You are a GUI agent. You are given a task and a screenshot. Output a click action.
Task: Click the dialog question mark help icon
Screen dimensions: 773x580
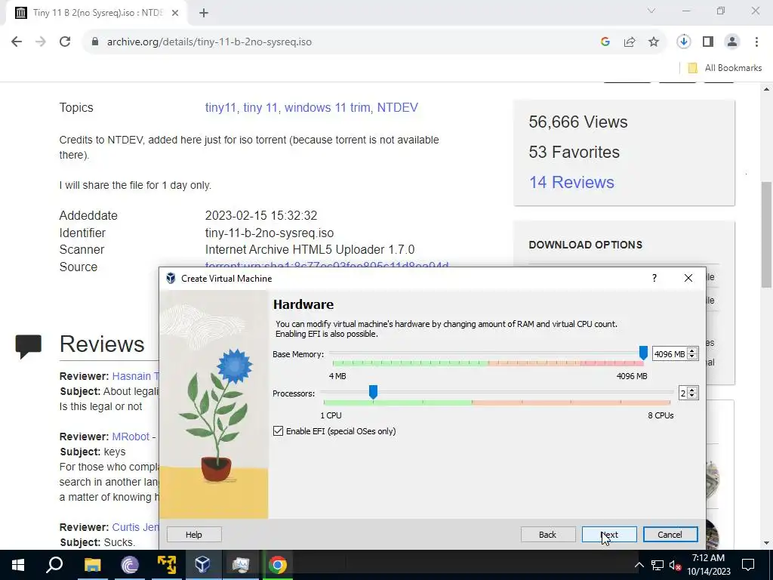point(654,278)
